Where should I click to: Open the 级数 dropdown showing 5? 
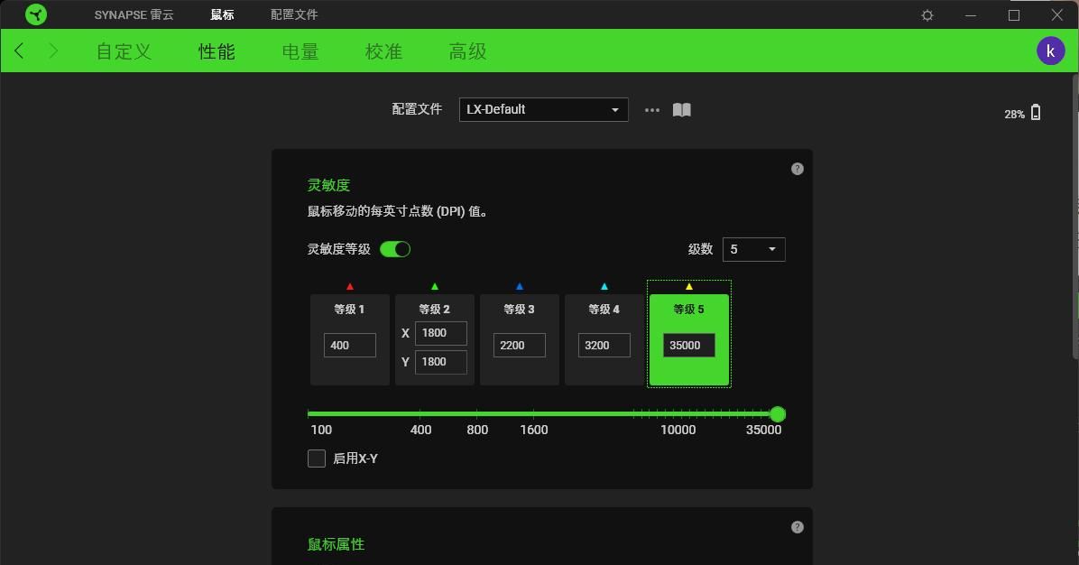click(753, 249)
